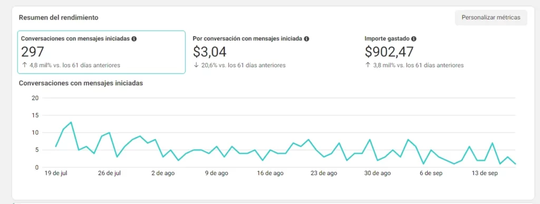Screen dimensions: 540x204
Task: Click info icon beside Por conversación con mensajes iniciada
Action: pos(306,39)
